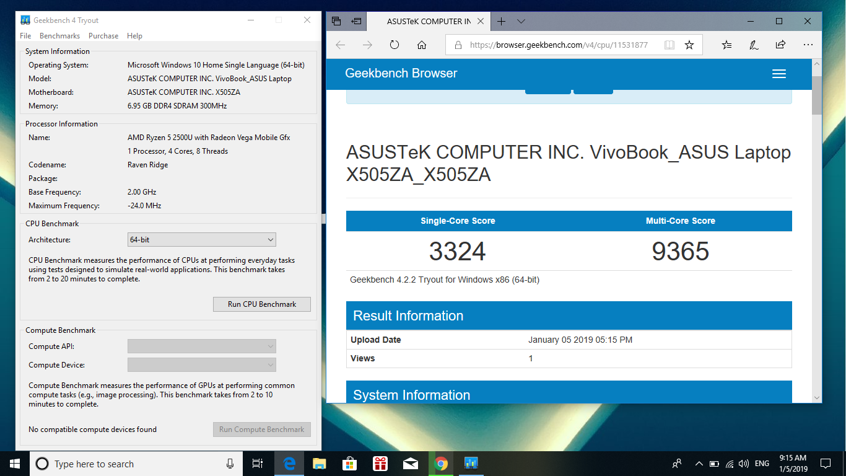The image size is (846, 476).
Task: Open the Mail app from the taskbar
Action: (411, 464)
